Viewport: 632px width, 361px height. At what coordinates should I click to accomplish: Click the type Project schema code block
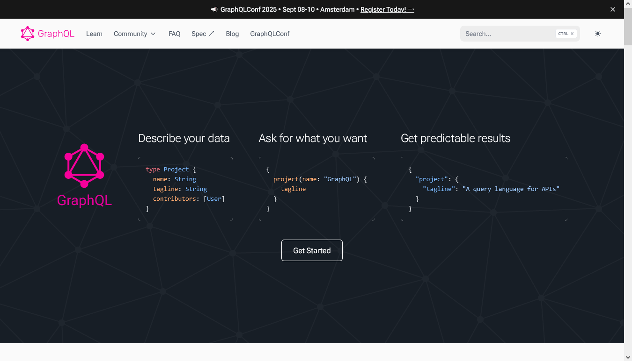tap(185, 189)
